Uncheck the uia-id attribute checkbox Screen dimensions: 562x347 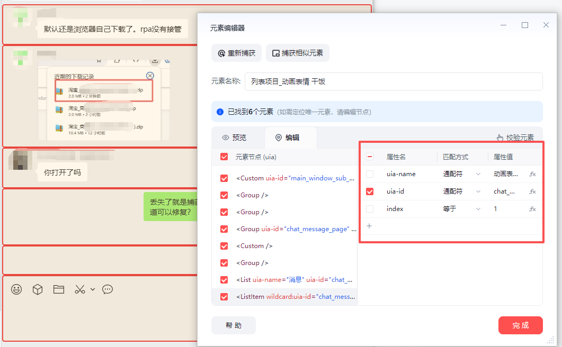tap(370, 191)
